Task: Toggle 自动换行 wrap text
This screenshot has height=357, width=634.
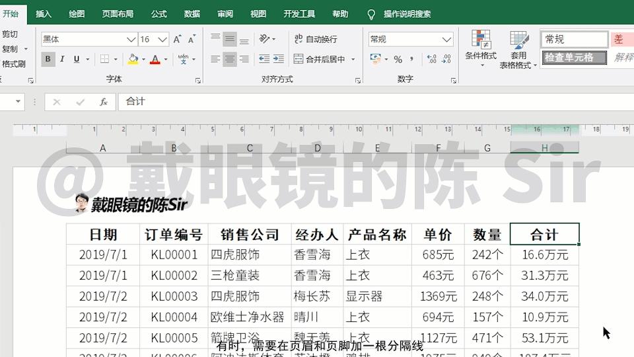Action: tap(316, 39)
